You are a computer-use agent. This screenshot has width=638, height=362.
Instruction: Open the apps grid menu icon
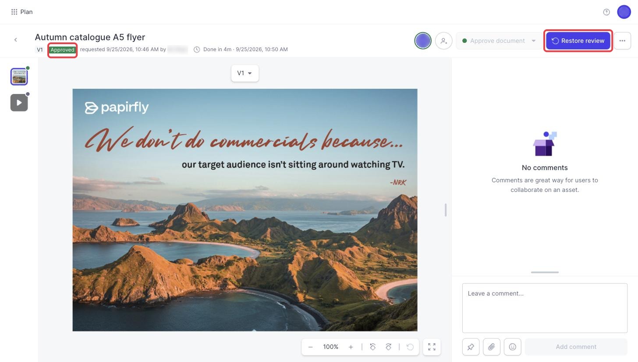pos(14,12)
